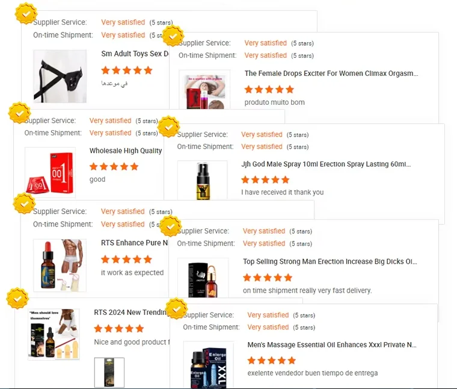
Task: Open the black spray bottle product thumbnail
Action: [x=203, y=180]
